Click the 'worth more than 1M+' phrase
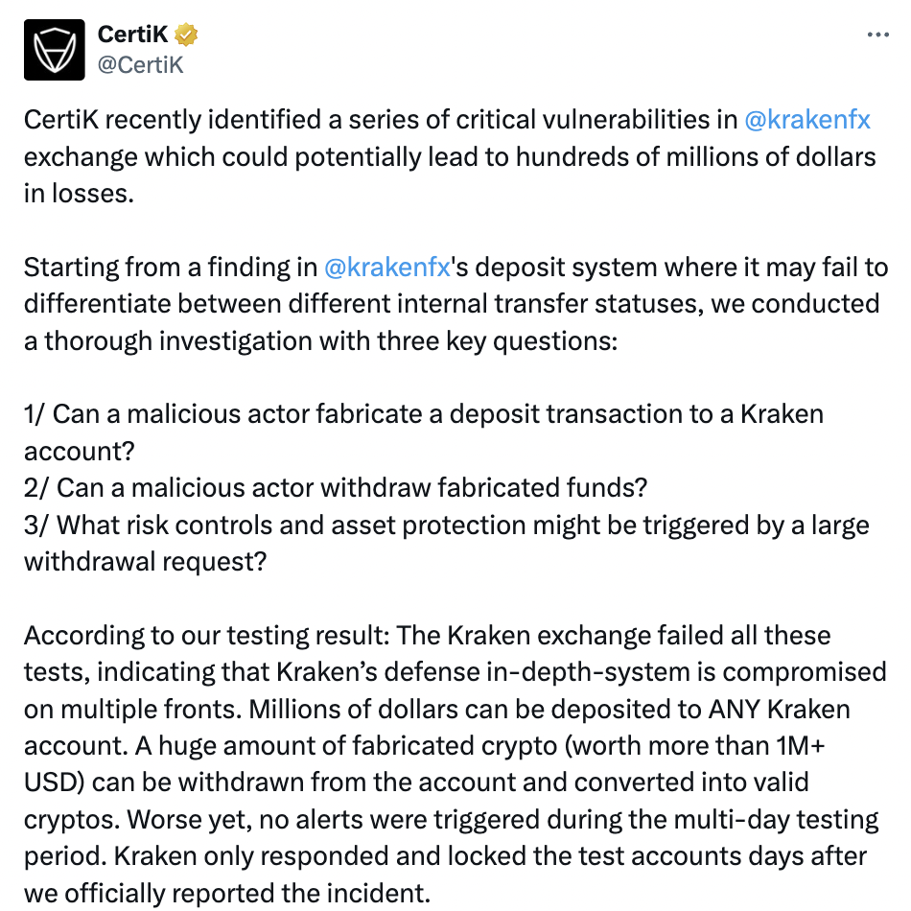Image resolution: width=911 pixels, height=911 pixels. 695,745
